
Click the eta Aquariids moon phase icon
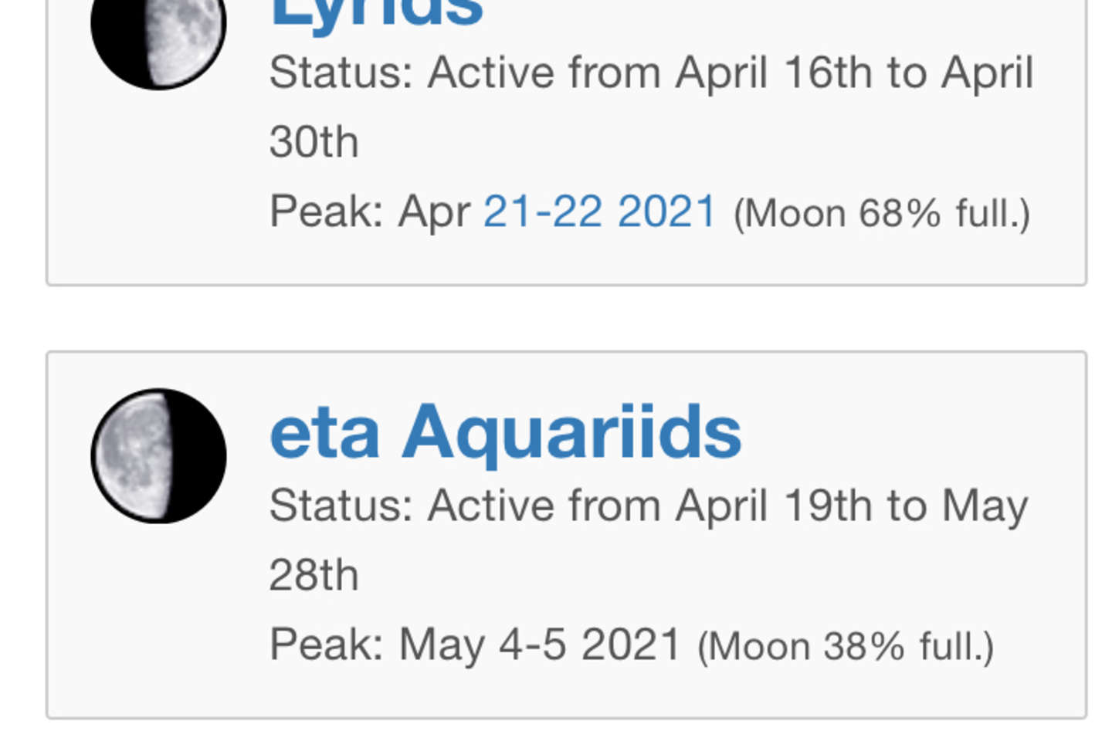(x=158, y=456)
